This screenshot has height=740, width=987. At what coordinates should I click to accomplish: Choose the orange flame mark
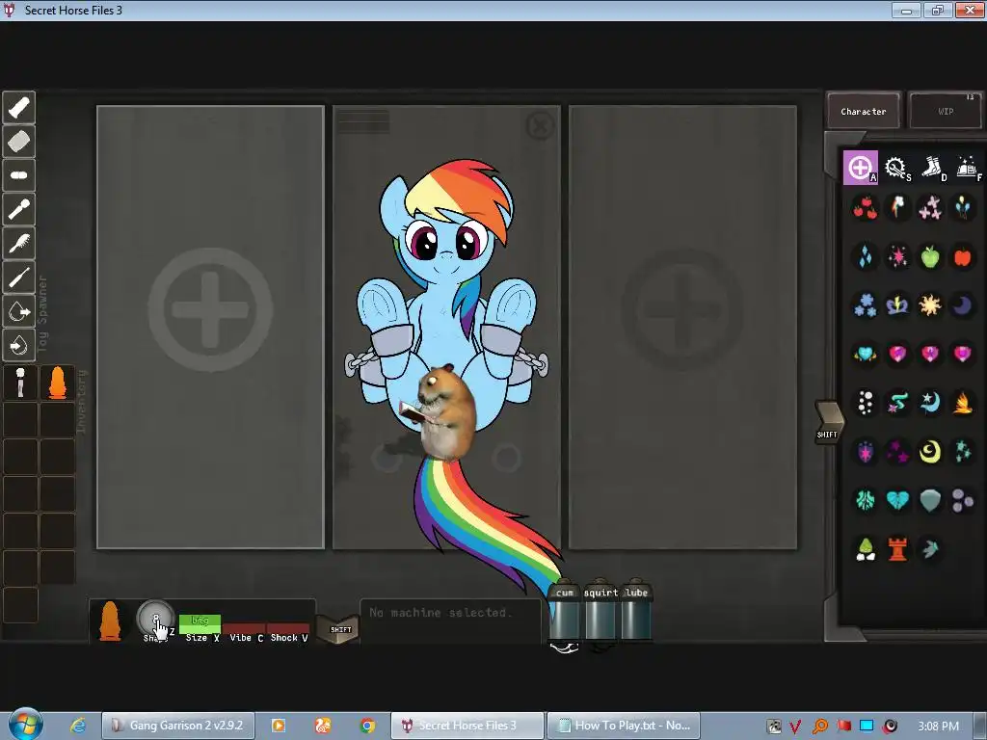point(963,403)
